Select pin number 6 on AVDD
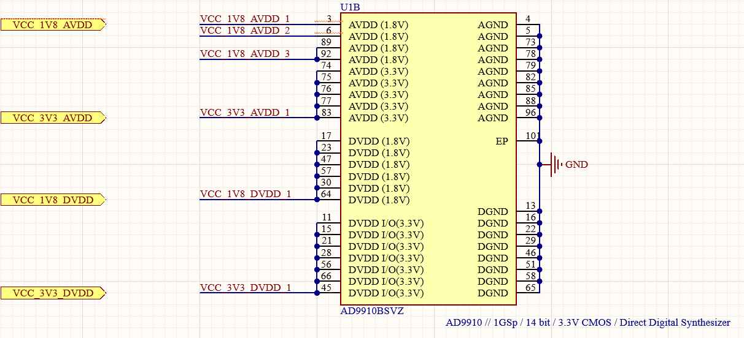This screenshot has height=338, width=744. pyautogui.click(x=329, y=31)
